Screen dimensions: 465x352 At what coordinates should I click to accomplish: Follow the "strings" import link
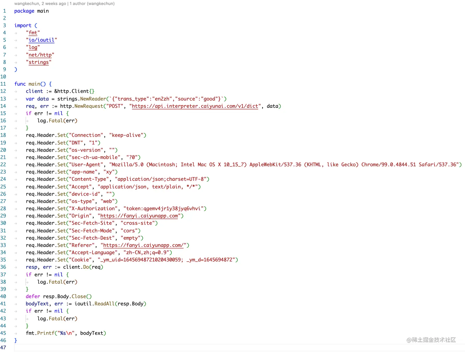(x=39, y=62)
